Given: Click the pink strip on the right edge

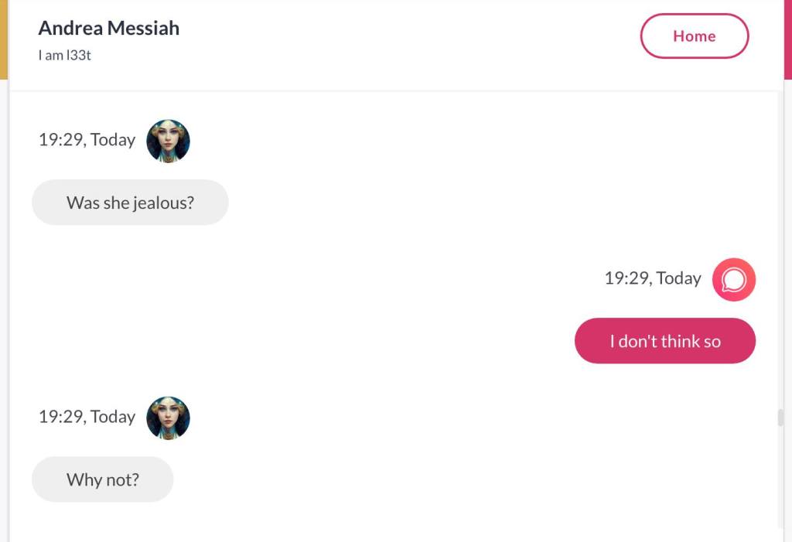Looking at the screenshot, I should pos(787,39).
